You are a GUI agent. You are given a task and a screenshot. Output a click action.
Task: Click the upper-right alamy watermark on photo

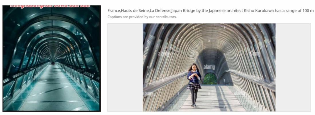click(255, 54)
